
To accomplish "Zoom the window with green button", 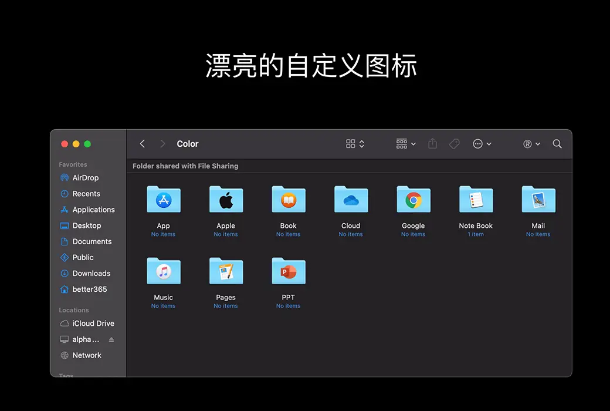I will point(87,144).
